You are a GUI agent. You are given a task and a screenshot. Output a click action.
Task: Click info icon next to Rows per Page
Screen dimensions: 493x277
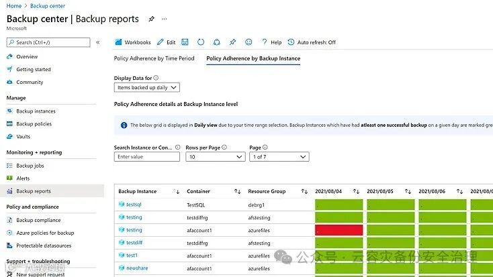coord(224,147)
